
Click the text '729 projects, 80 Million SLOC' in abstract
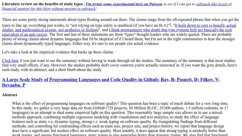click(132, 108)
